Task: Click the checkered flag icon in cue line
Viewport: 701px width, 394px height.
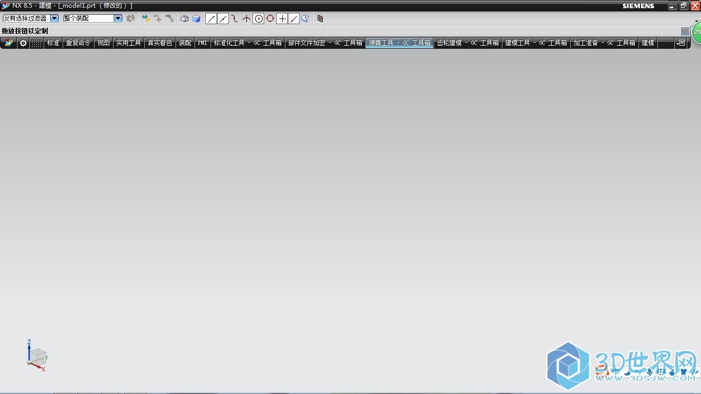Action: [685, 31]
